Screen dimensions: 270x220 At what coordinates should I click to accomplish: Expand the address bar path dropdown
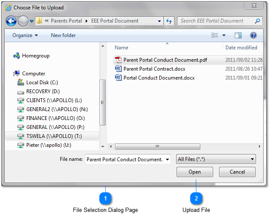point(159,21)
